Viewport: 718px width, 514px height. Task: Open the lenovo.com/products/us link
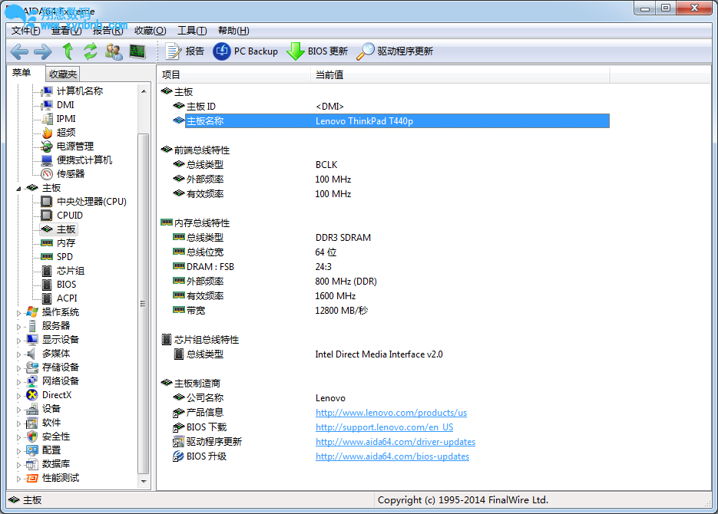(391, 413)
